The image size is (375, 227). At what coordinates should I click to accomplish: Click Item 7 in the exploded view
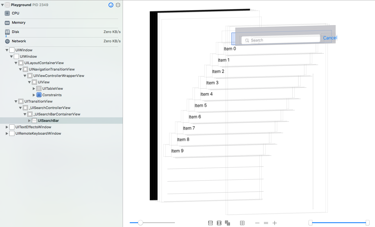189,128
